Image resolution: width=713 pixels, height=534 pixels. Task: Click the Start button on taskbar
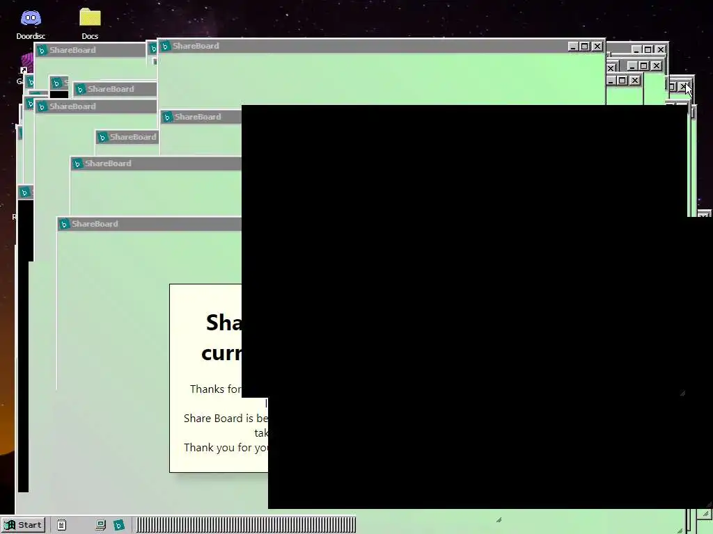(24, 525)
